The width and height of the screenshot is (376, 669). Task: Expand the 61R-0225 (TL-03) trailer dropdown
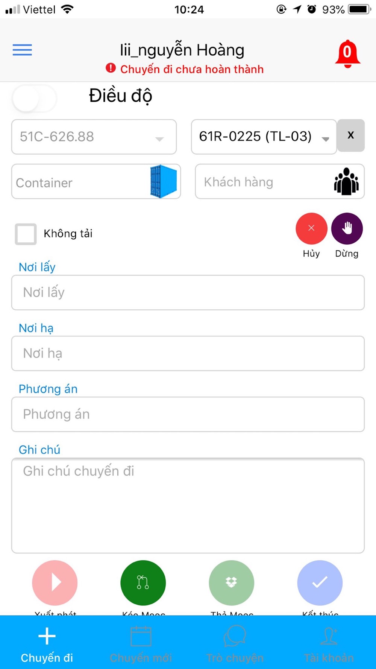point(264,137)
